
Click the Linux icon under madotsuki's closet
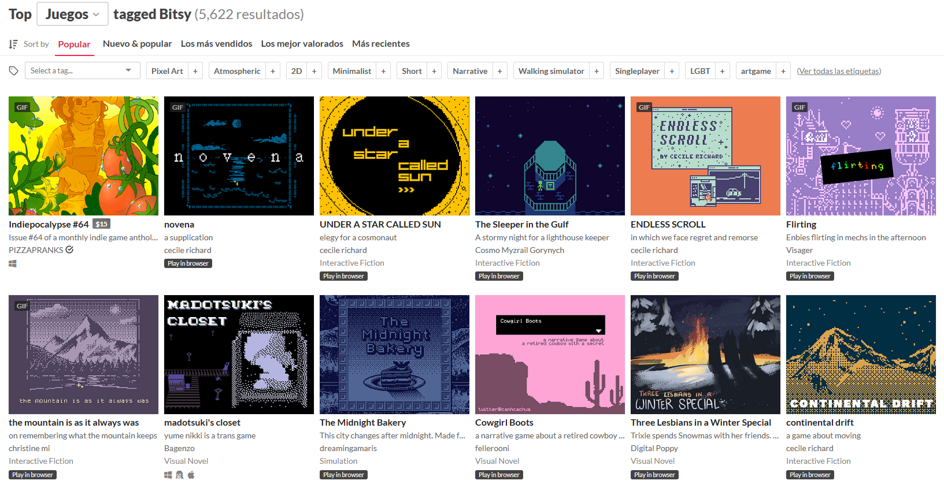click(x=179, y=475)
